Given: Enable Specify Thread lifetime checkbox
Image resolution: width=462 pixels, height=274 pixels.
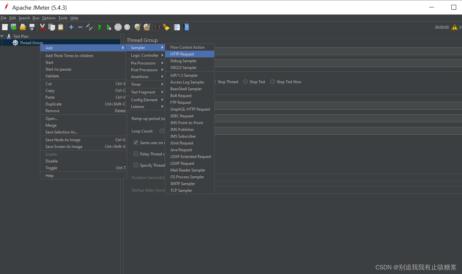Looking at the screenshot, I should click(136, 165).
